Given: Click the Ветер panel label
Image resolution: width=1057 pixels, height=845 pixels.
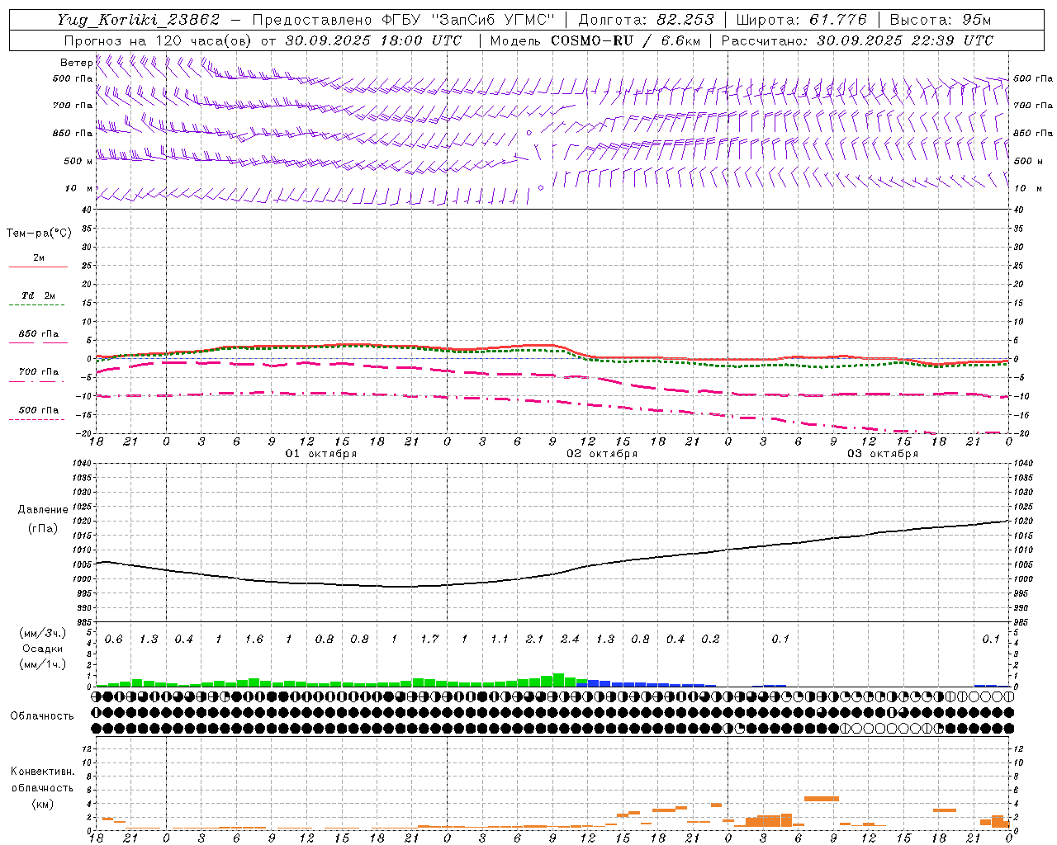Looking at the screenshot, I should point(76,63).
